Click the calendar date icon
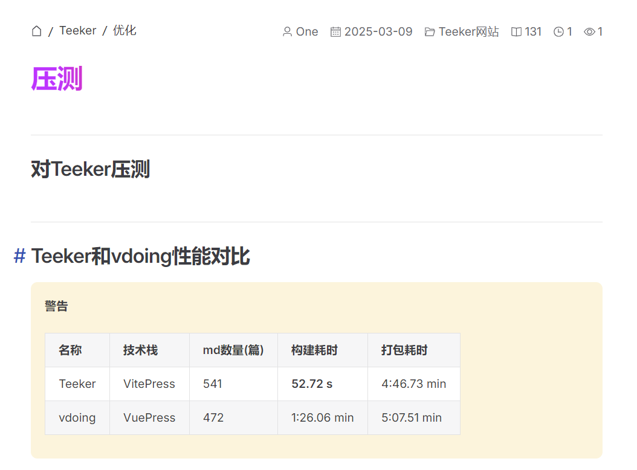 [335, 31]
